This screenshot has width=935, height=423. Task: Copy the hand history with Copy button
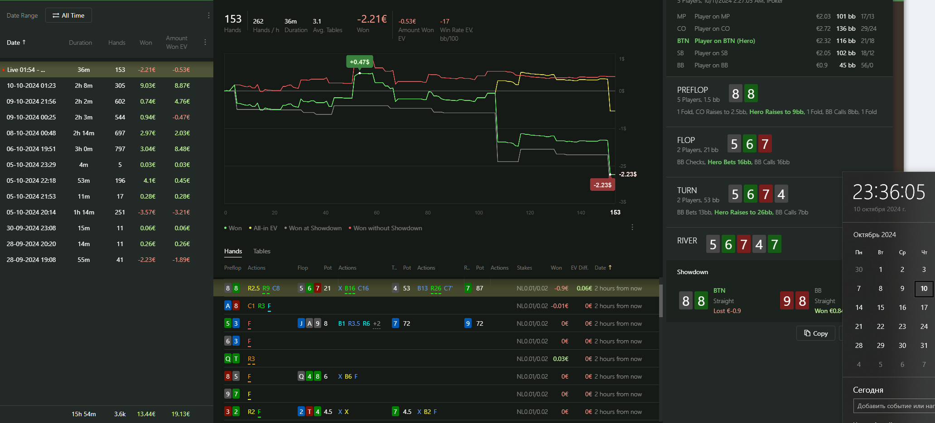[x=816, y=333]
